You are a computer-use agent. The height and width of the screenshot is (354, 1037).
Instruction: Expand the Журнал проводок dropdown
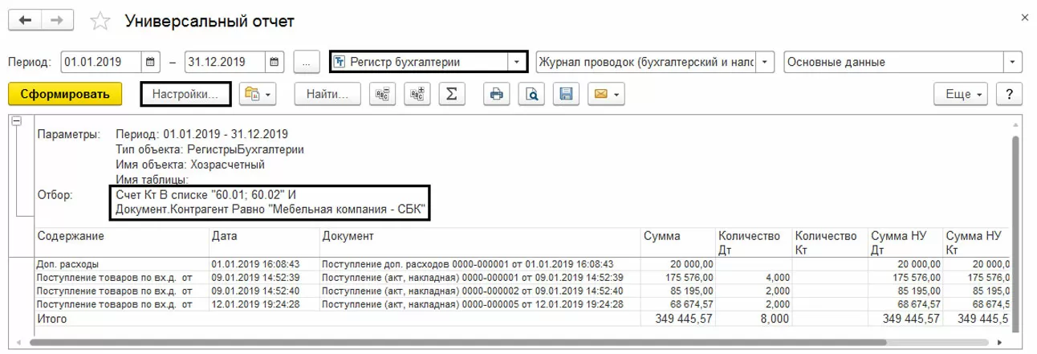click(x=766, y=62)
